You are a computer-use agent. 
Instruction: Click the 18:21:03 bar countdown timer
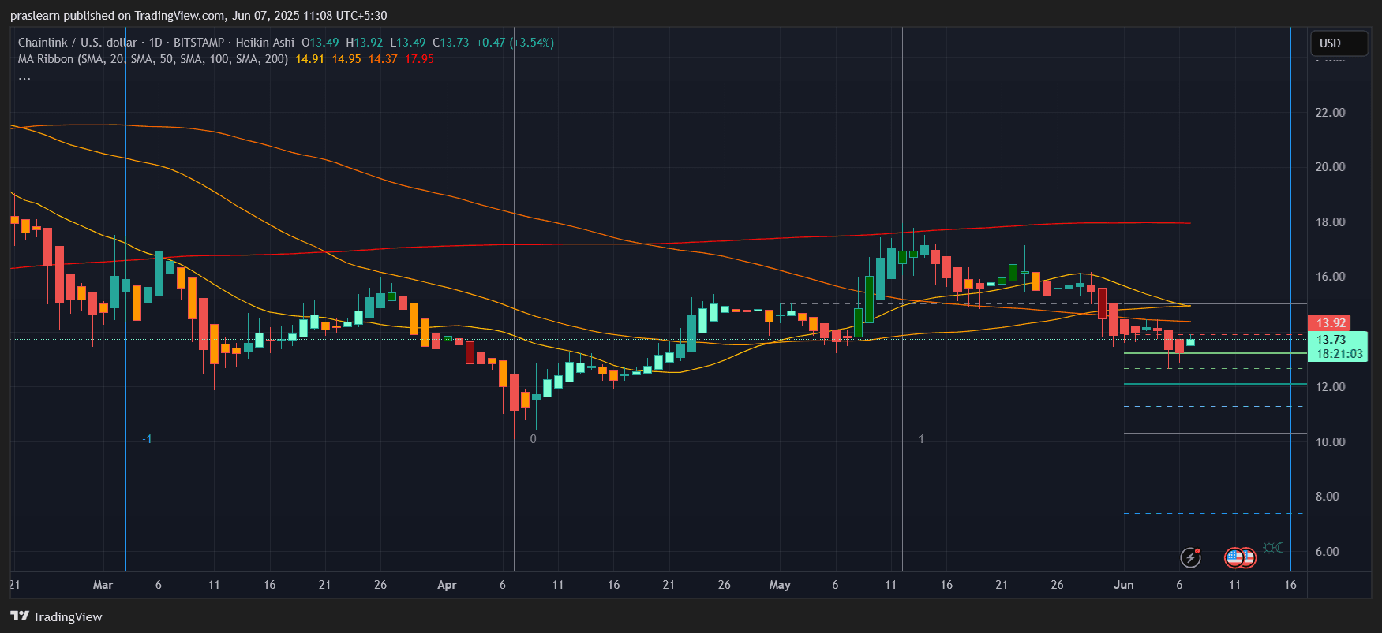(x=1339, y=354)
